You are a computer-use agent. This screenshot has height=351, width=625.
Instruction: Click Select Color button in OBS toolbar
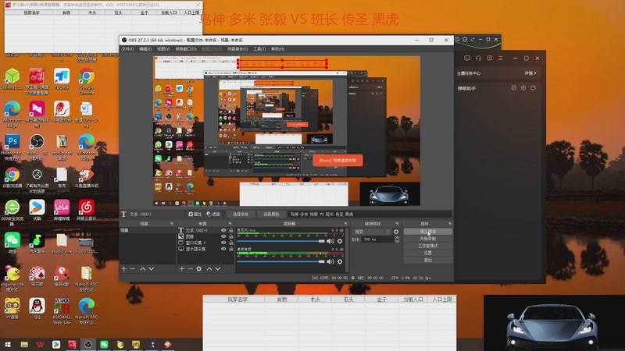click(x=271, y=214)
